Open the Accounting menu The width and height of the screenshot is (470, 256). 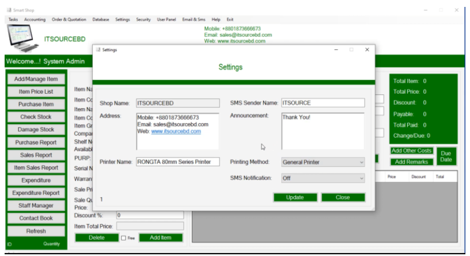pos(35,20)
